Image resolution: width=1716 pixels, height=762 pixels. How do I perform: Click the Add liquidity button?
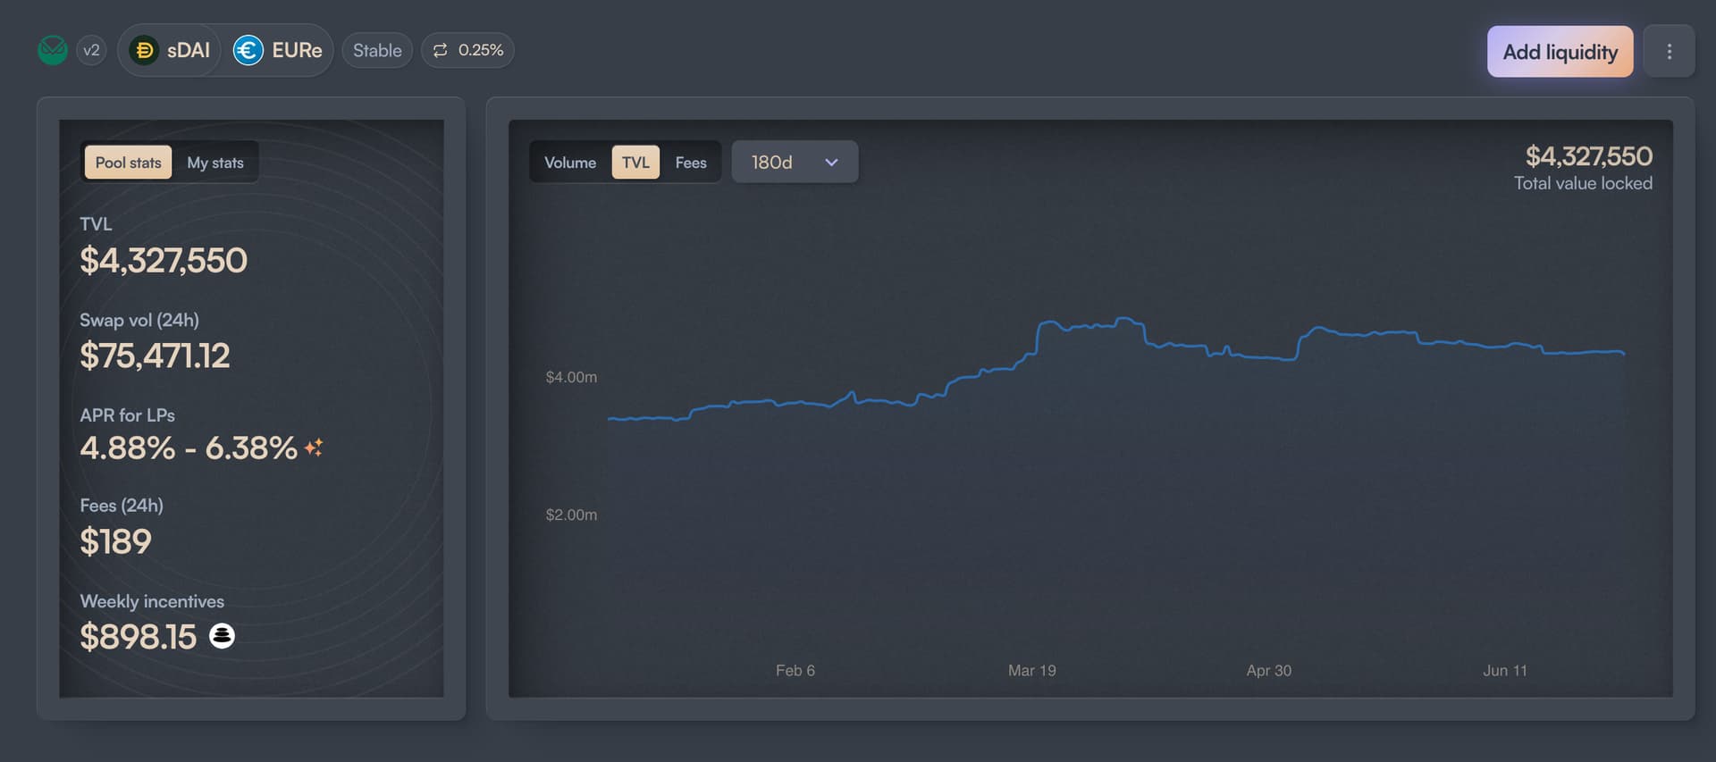1560,52
